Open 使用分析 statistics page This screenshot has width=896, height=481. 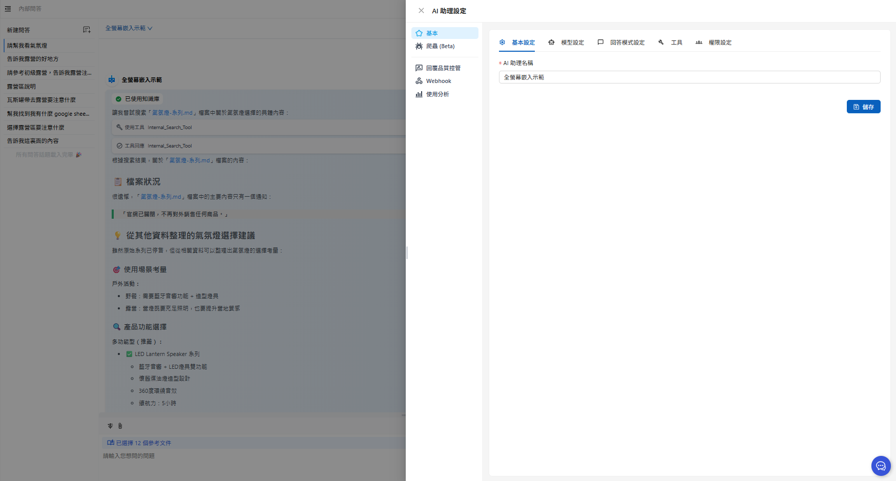tap(437, 94)
